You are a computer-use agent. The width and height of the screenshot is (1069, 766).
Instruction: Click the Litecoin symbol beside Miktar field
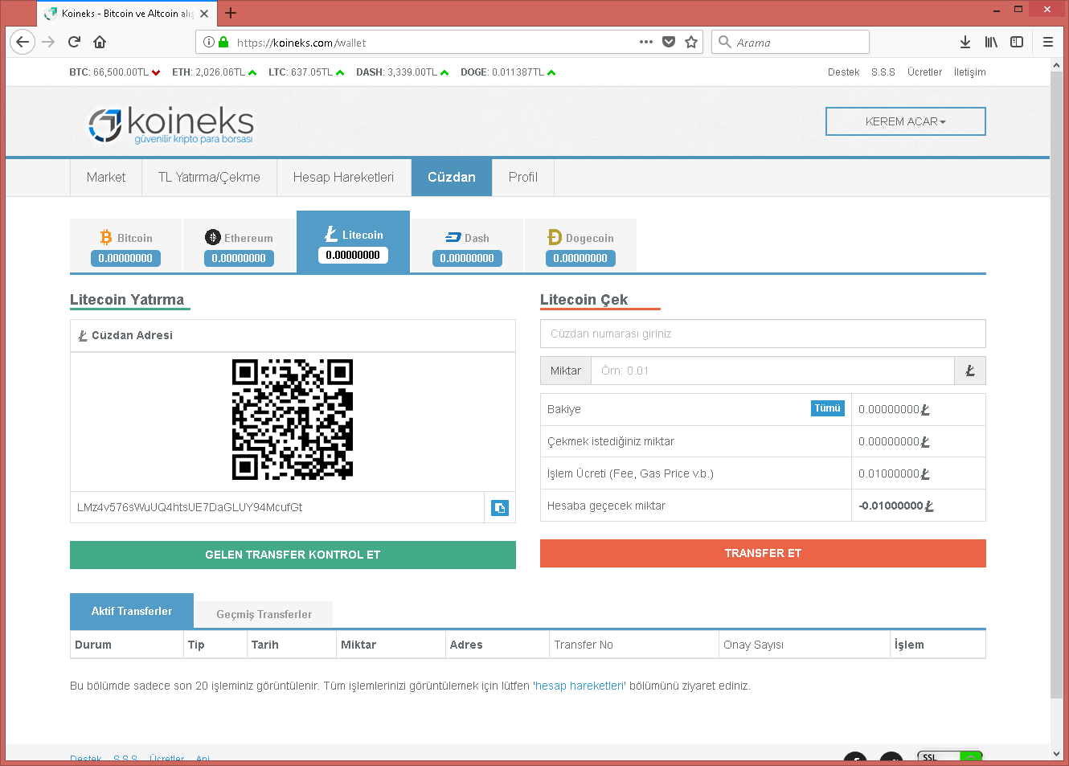[970, 371]
